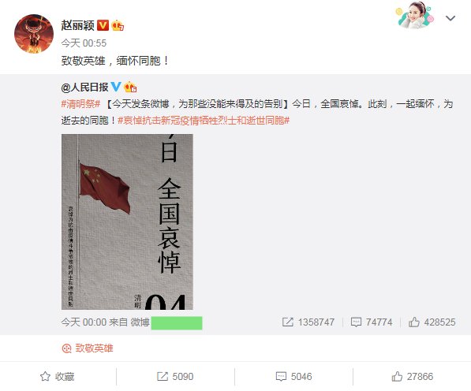471x391 pixels.
Task: Click the 赵丽颖 username link
Action: (x=78, y=25)
